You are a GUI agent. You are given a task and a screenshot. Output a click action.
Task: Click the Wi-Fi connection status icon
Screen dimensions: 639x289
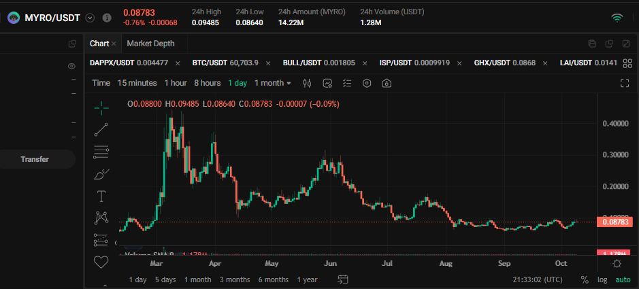coord(617,18)
